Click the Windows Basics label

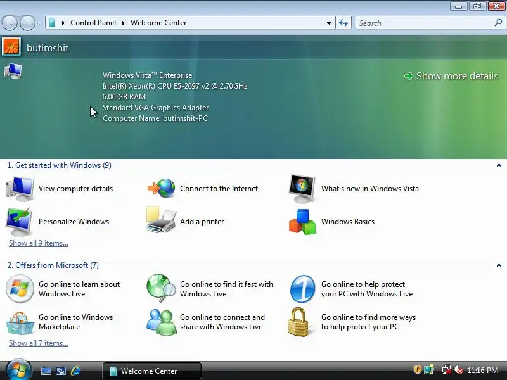point(347,221)
